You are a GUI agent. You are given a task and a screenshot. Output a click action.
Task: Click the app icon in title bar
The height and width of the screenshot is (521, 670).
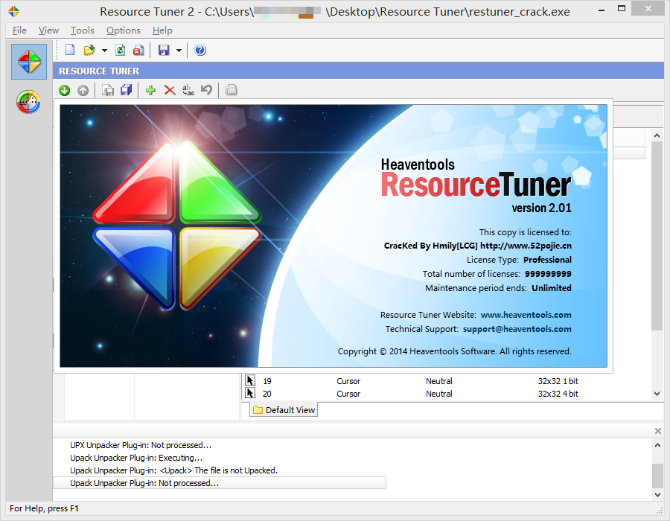[x=14, y=11]
